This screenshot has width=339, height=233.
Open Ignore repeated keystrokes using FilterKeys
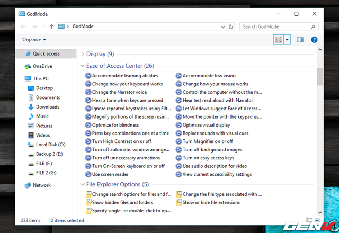(128, 109)
